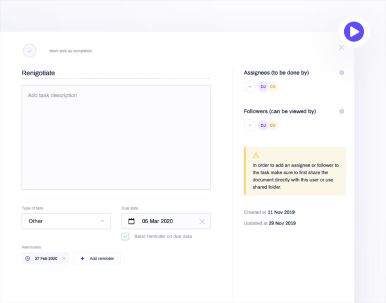
Task: Select CS avatar under Followers
Action: [273, 125]
